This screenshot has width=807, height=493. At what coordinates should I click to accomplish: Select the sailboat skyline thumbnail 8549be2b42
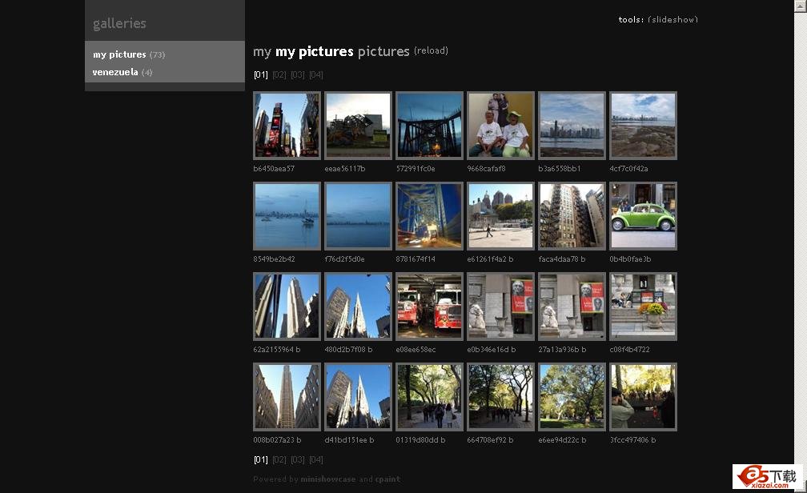287,216
